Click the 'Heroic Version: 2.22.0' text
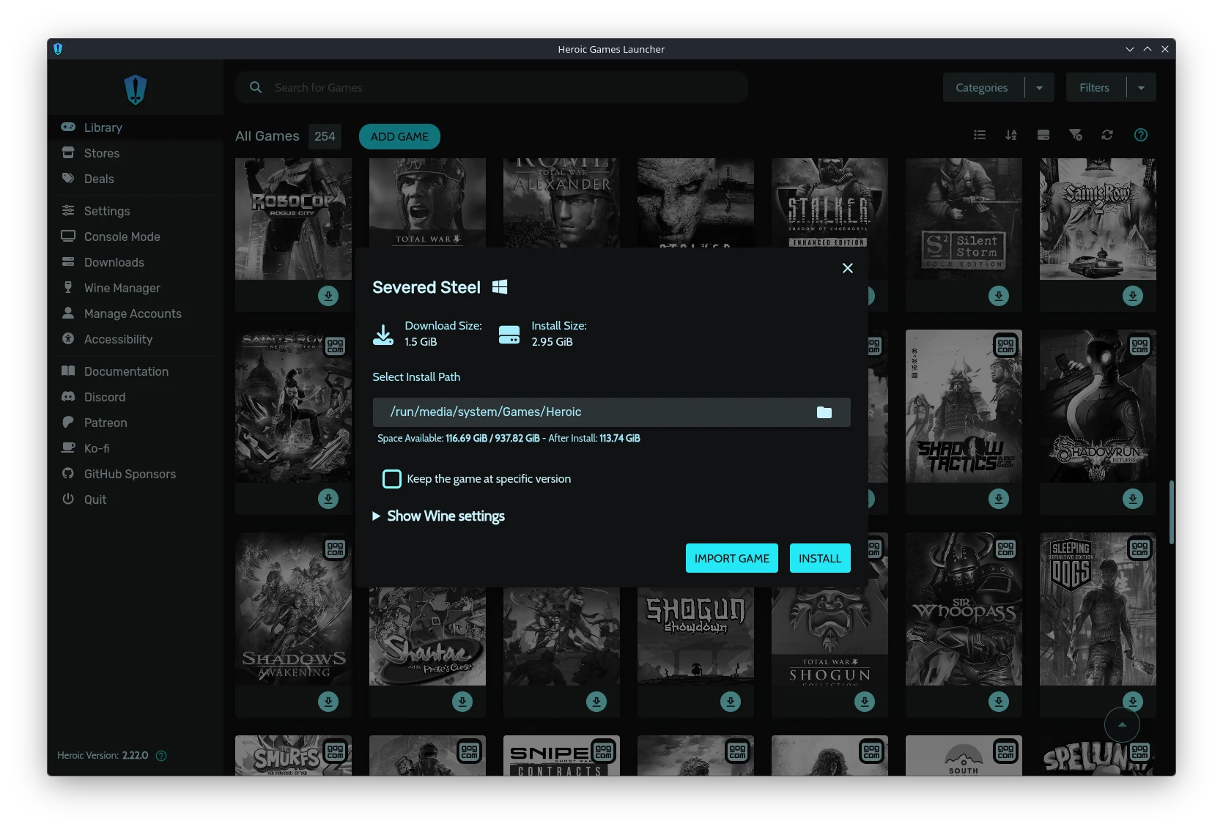Screen dimensions: 1223x832 tap(103, 756)
